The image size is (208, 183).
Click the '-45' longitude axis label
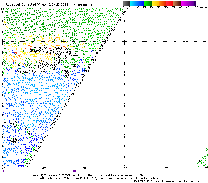click(3, 168)
